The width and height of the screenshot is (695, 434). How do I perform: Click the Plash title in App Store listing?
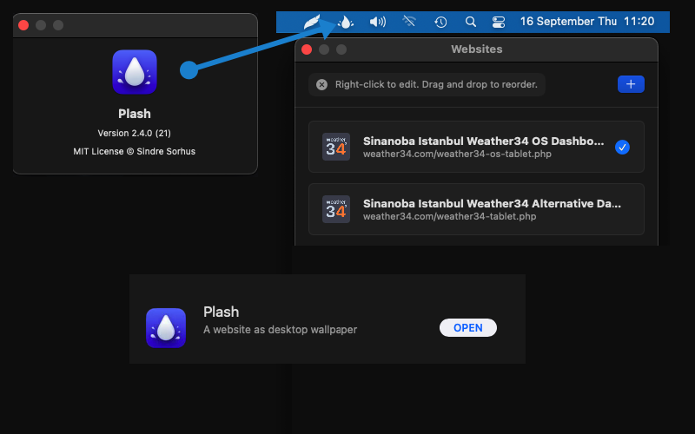pyautogui.click(x=222, y=312)
